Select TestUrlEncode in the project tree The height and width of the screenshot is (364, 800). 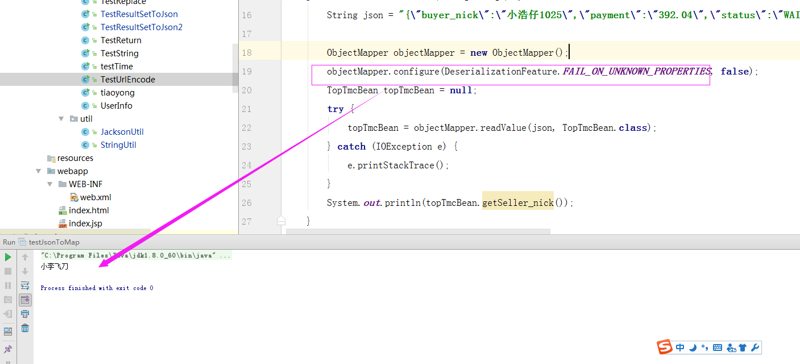(x=128, y=79)
